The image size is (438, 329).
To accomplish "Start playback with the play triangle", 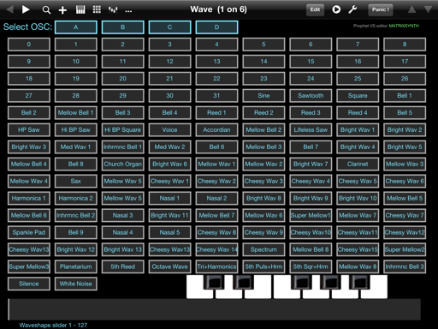I will point(26,9).
